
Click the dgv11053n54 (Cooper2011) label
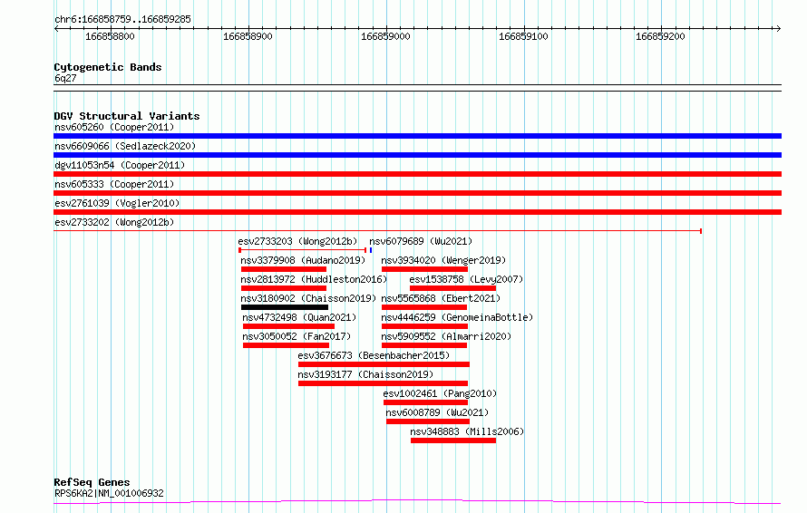(120, 165)
